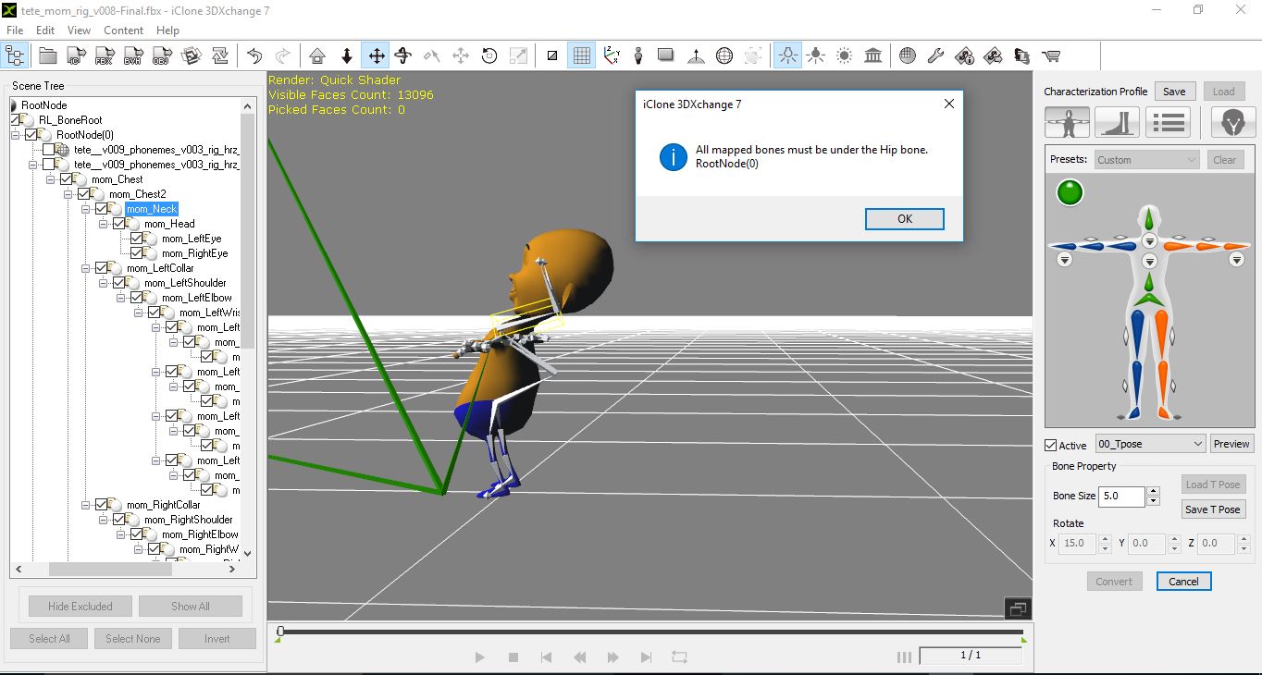Viewport: 1262px width, 675px height.
Task: Select the Home view icon
Action: pos(317,56)
